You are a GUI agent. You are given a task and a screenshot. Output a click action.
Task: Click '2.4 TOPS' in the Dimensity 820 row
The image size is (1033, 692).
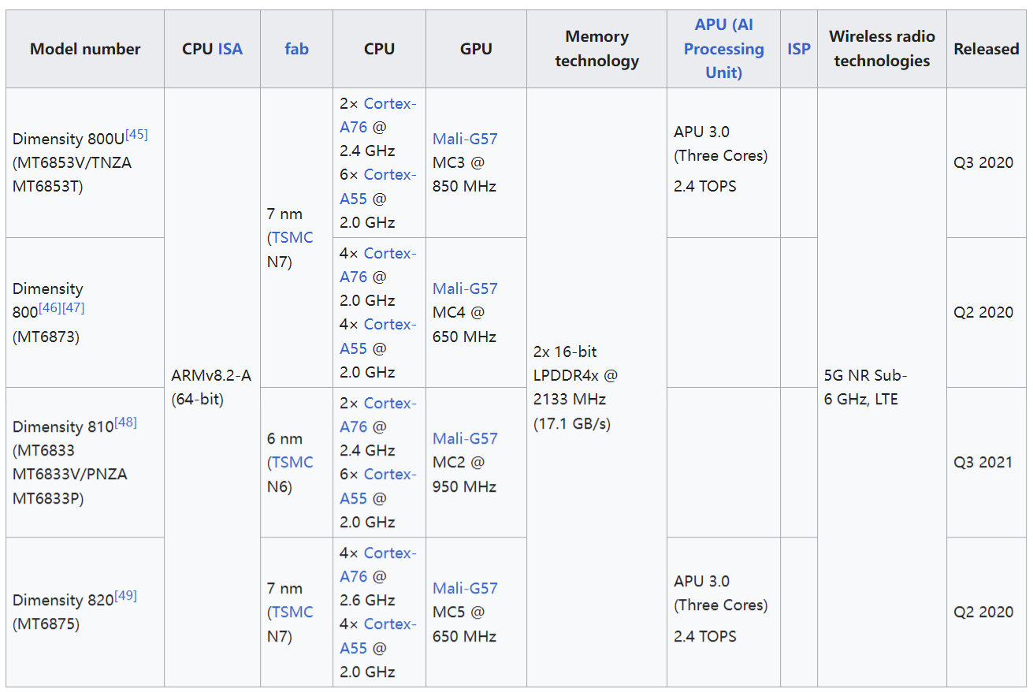click(x=705, y=635)
